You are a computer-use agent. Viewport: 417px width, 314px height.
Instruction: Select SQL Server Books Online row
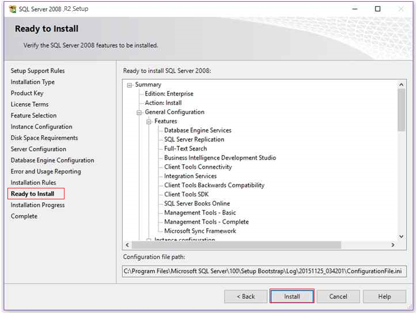tap(197, 203)
